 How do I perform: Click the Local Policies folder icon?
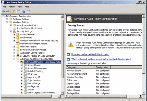pos(18,37)
